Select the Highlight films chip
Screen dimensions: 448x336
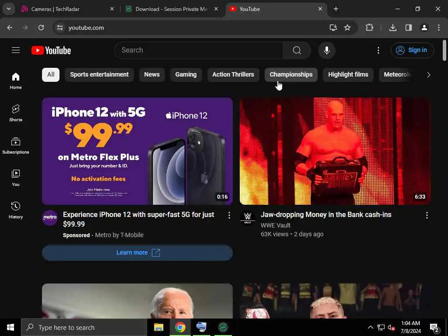348,74
